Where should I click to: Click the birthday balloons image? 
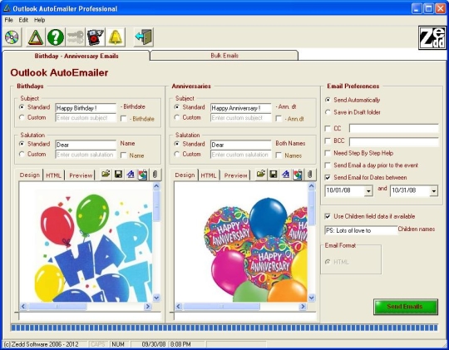(86, 242)
